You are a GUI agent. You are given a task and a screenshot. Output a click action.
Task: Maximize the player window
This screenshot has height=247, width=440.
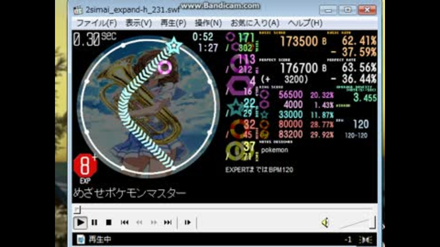click(347, 10)
